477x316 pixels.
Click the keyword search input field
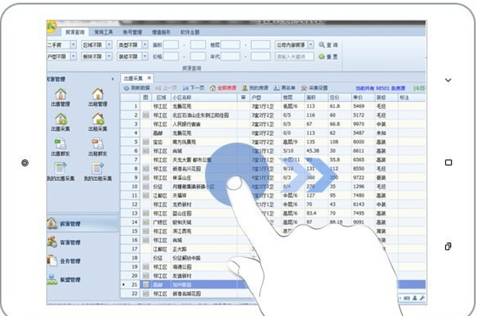tap(294, 57)
